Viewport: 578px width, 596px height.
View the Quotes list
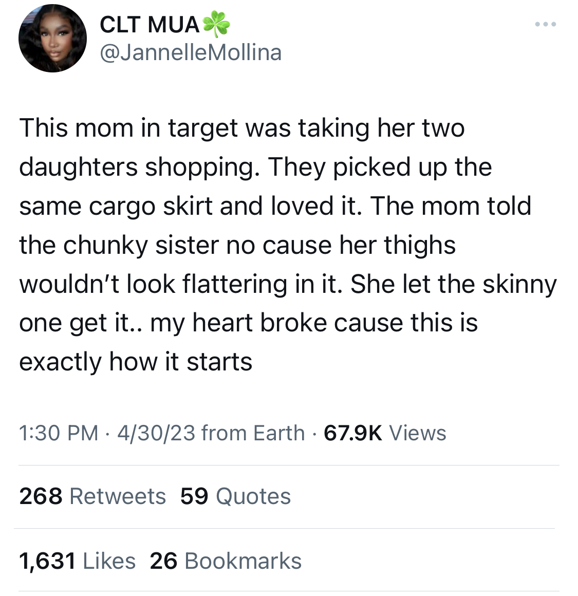click(253, 496)
